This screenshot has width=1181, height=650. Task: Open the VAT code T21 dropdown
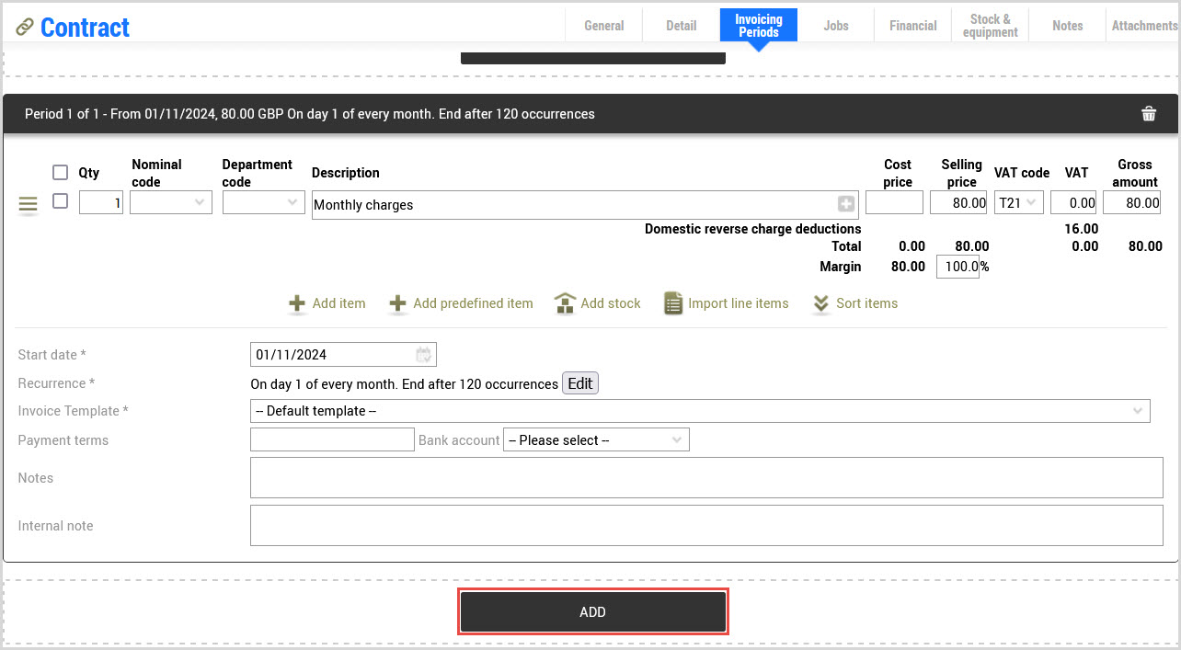(x=1019, y=202)
